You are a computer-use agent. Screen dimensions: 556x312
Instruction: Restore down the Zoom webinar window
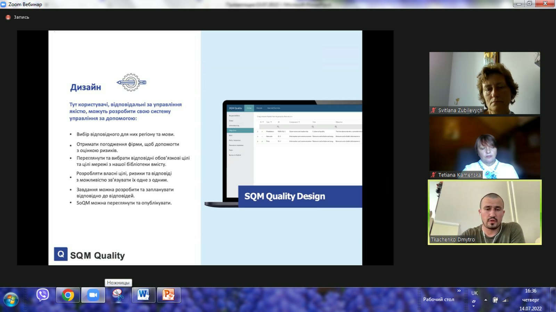click(529, 4)
